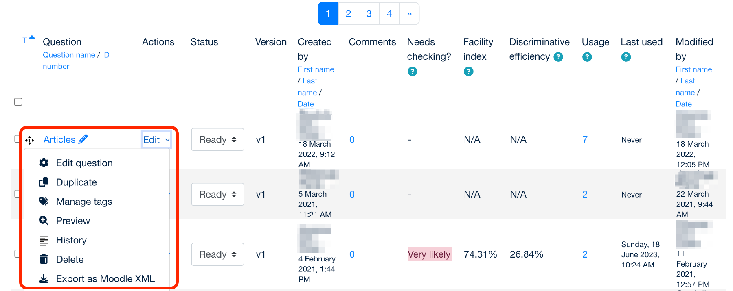
Task: Click usage count 7 for Articles
Action: click(x=585, y=139)
